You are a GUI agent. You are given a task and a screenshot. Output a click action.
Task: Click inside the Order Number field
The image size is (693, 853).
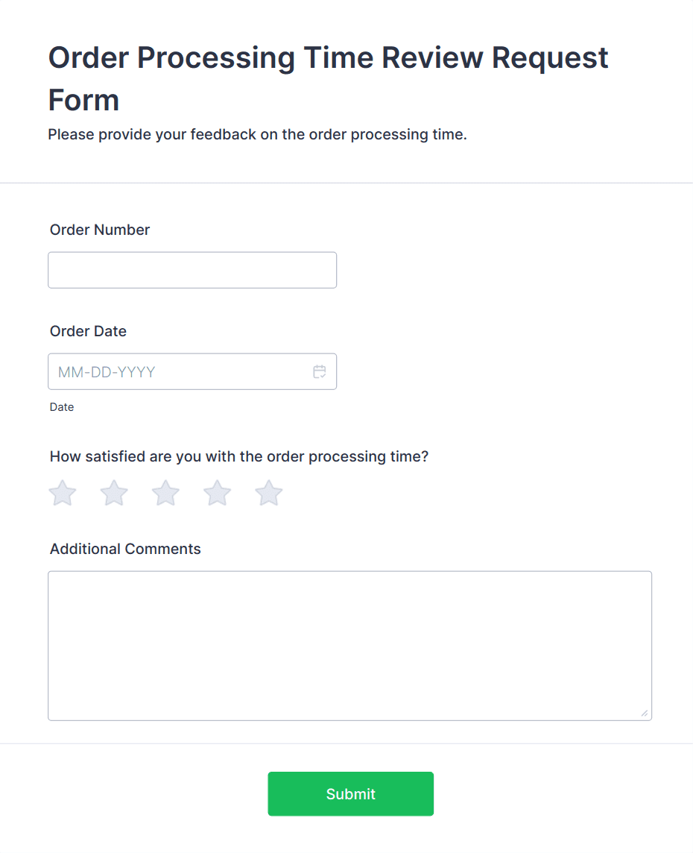pyautogui.click(x=192, y=270)
